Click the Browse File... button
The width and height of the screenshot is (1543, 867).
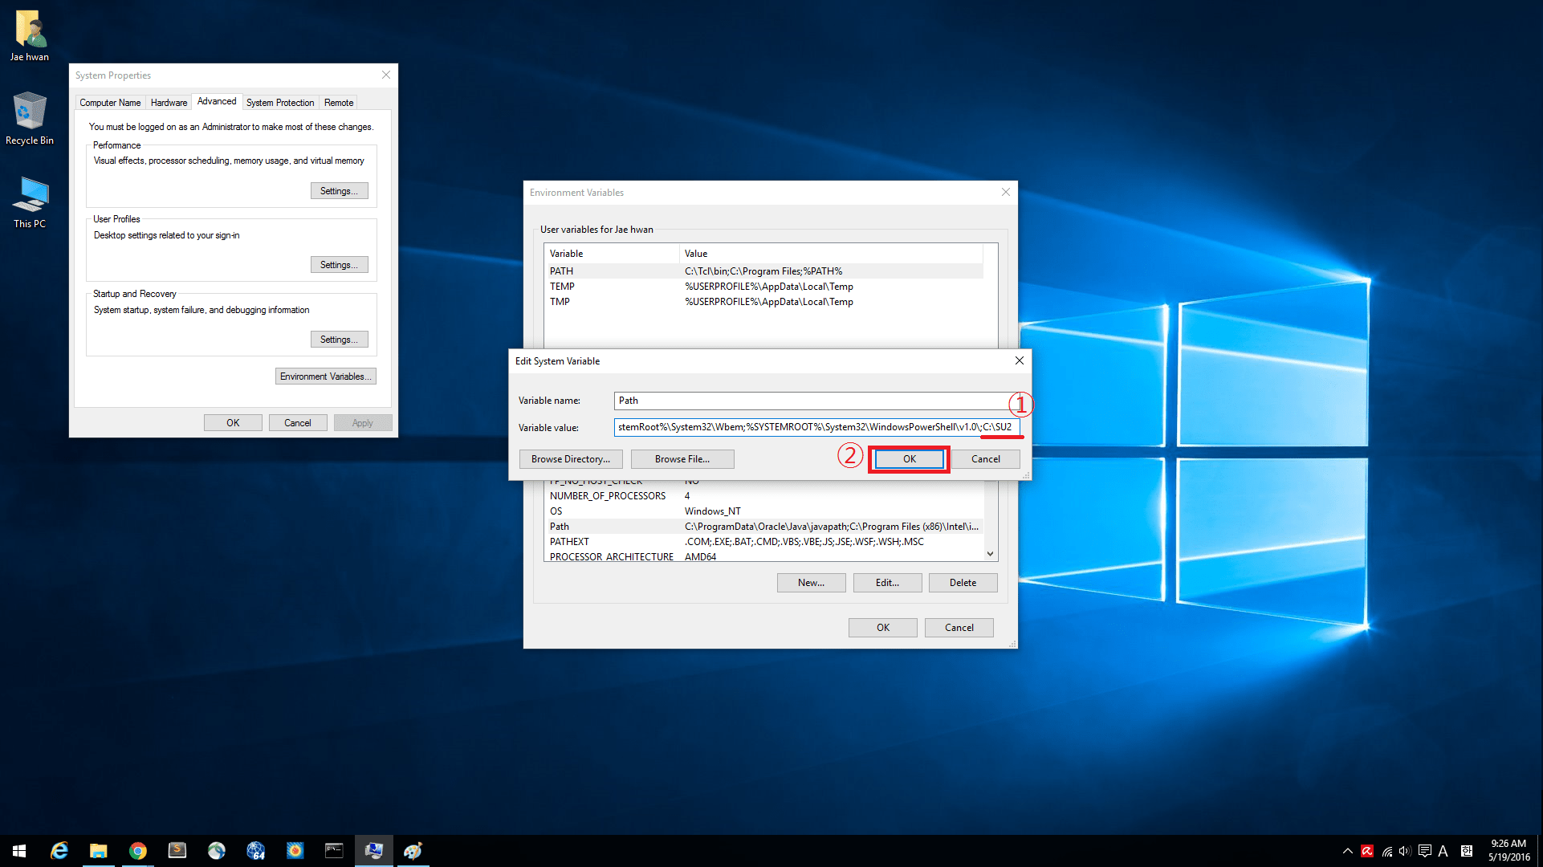tap(682, 459)
